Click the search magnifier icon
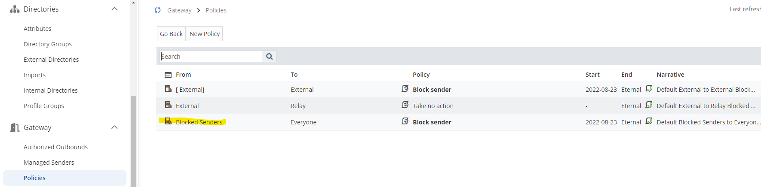The height and width of the screenshot is (187, 761). coord(270,56)
